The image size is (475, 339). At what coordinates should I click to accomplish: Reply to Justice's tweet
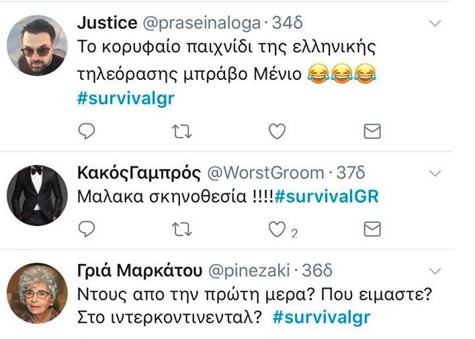tap(87, 132)
